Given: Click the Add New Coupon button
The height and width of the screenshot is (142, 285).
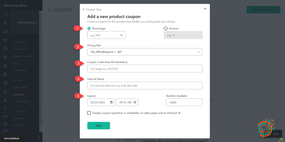Looking at the screenshot, I should click(x=263, y=10).
